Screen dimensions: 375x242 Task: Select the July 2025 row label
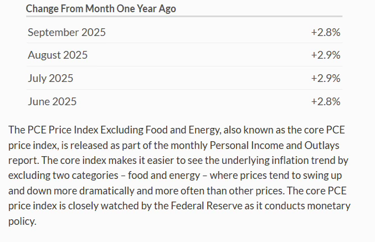pyautogui.click(x=50, y=78)
